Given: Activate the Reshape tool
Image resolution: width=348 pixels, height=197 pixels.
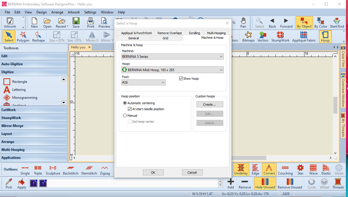Looking at the screenshot, I should pos(38,37).
